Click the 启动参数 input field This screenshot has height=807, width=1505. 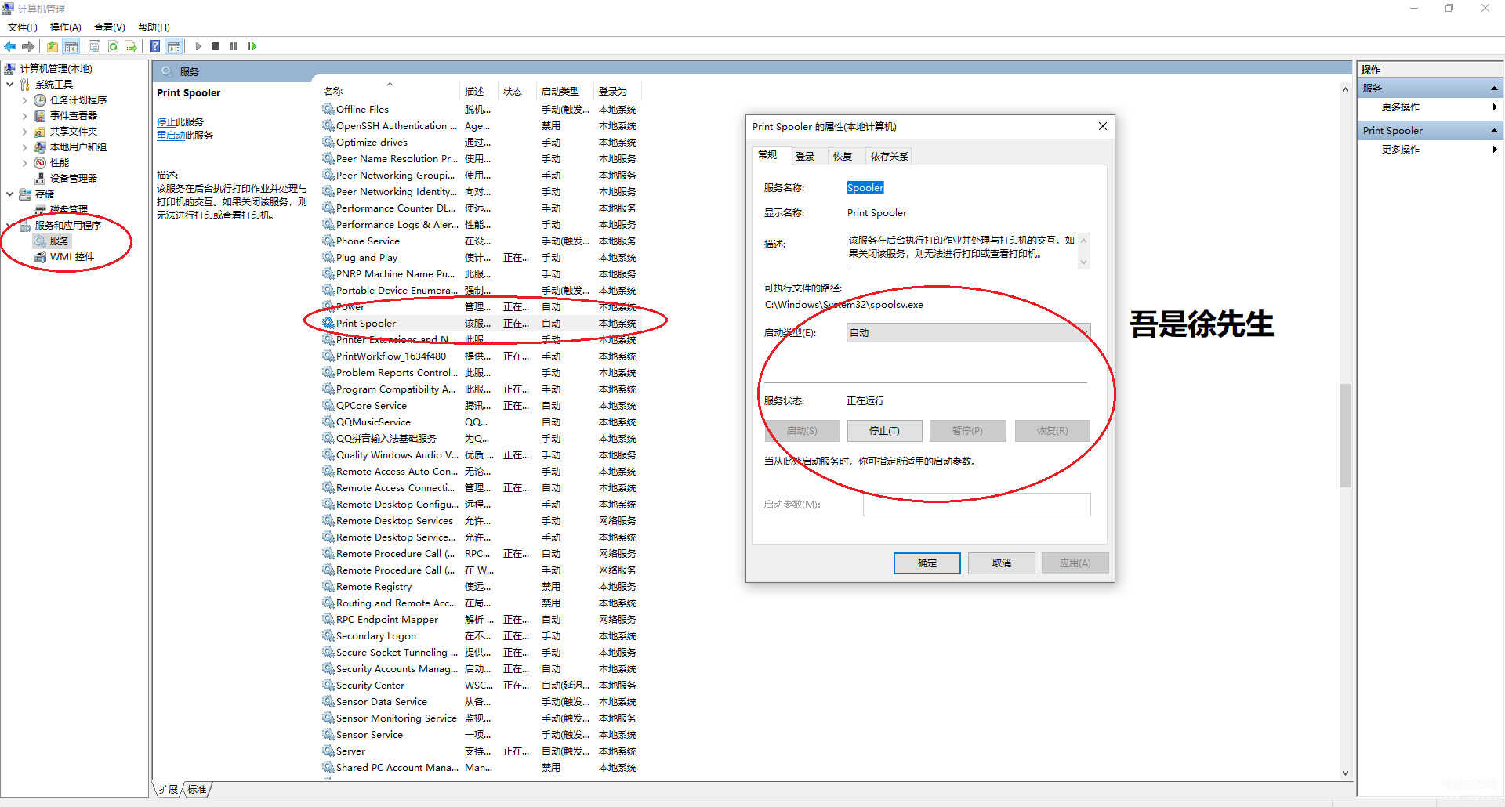tap(976, 505)
